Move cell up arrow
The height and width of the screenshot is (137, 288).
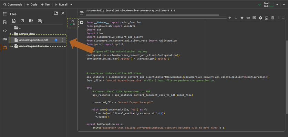[229, 18]
